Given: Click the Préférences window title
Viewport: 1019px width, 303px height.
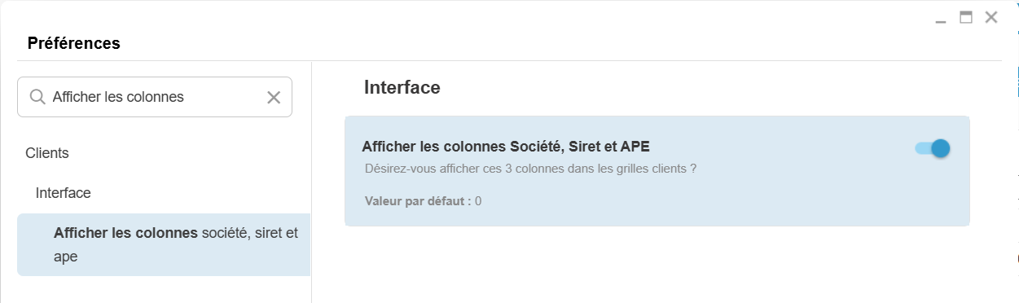Looking at the screenshot, I should click(x=74, y=43).
